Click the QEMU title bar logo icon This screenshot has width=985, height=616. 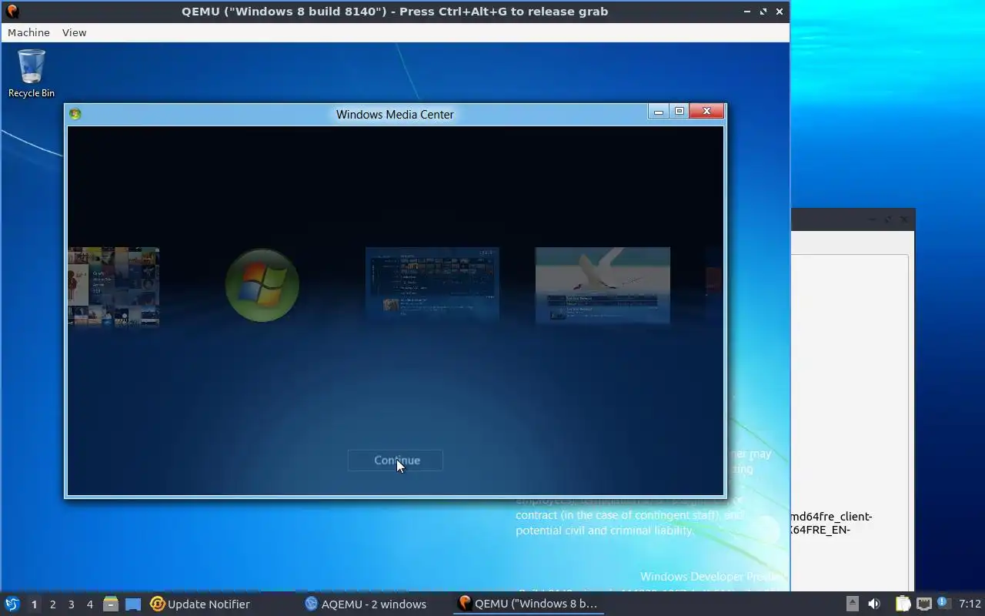(12, 11)
